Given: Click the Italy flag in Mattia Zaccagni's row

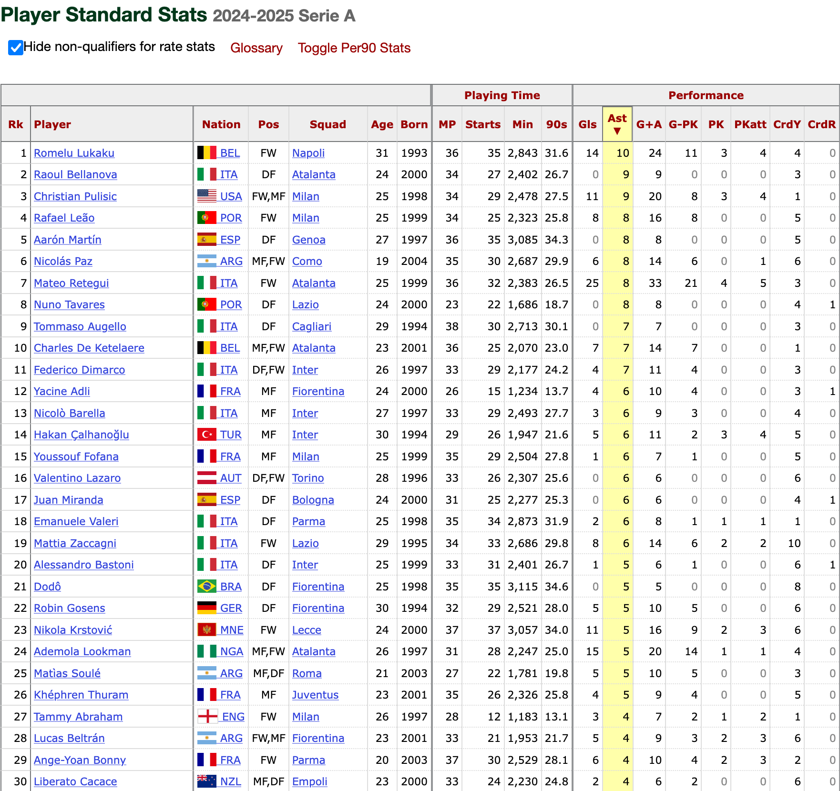Looking at the screenshot, I should (207, 543).
